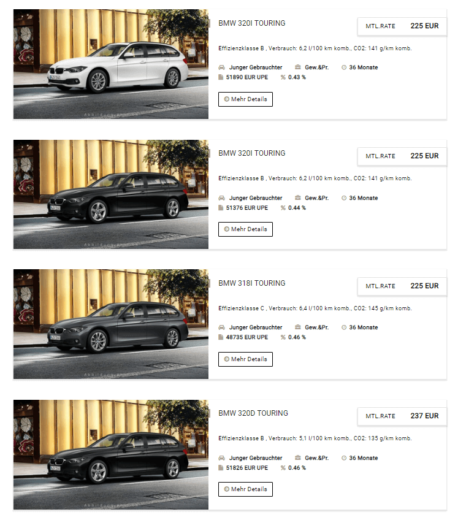The image size is (458, 520).
Task: Click the car icon in the BMW 320D Touring listing
Action: [x=221, y=458]
